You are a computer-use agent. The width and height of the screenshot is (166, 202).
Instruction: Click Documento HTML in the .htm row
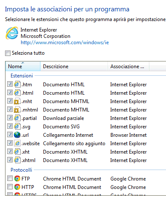pyautogui.click(x=64, y=85)
